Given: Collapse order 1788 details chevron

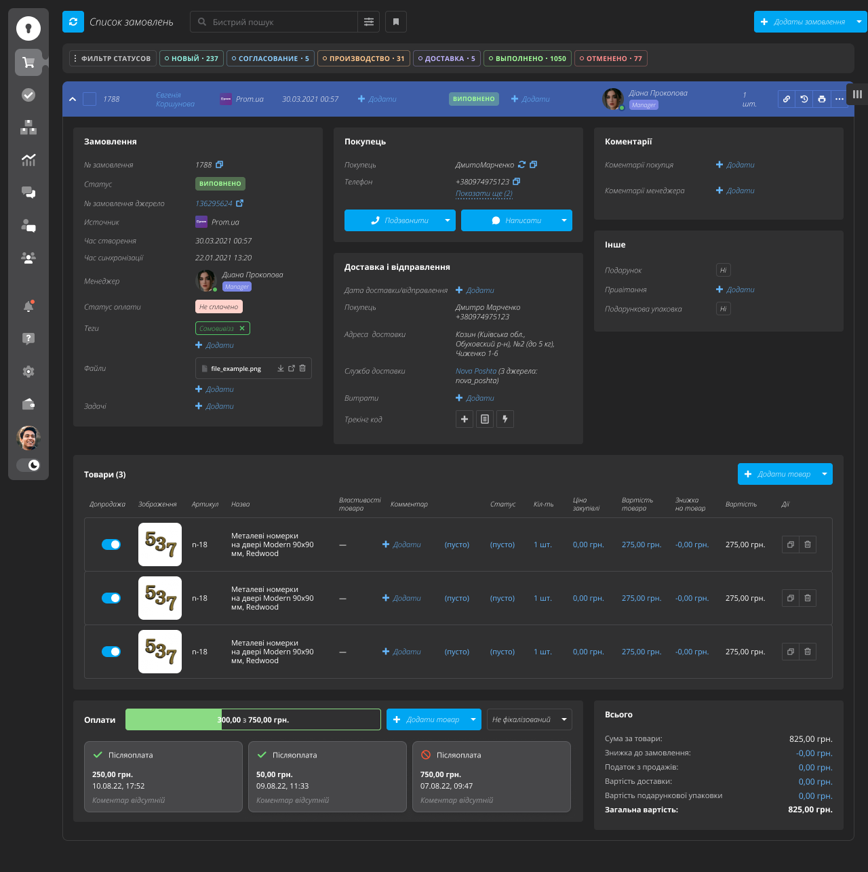Looking at the screenshot, I should [73, 99].
